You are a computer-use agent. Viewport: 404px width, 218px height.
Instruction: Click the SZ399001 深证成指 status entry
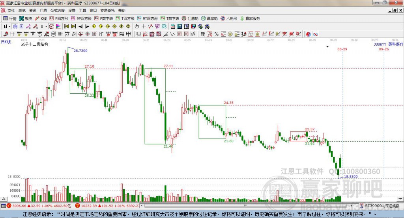(380, 206)
